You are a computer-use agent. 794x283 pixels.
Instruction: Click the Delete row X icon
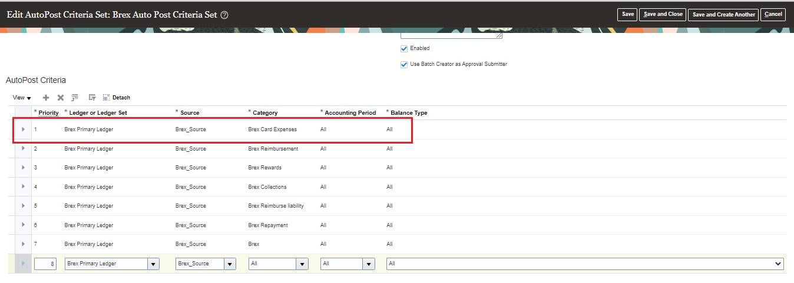pos(60,98)
